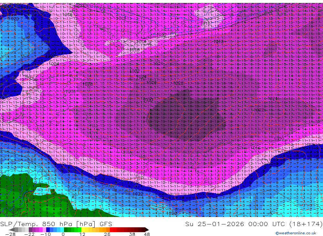Click the -28 legend value
Image resolution: width=323 pixels, height=236 pixels.
10,234
